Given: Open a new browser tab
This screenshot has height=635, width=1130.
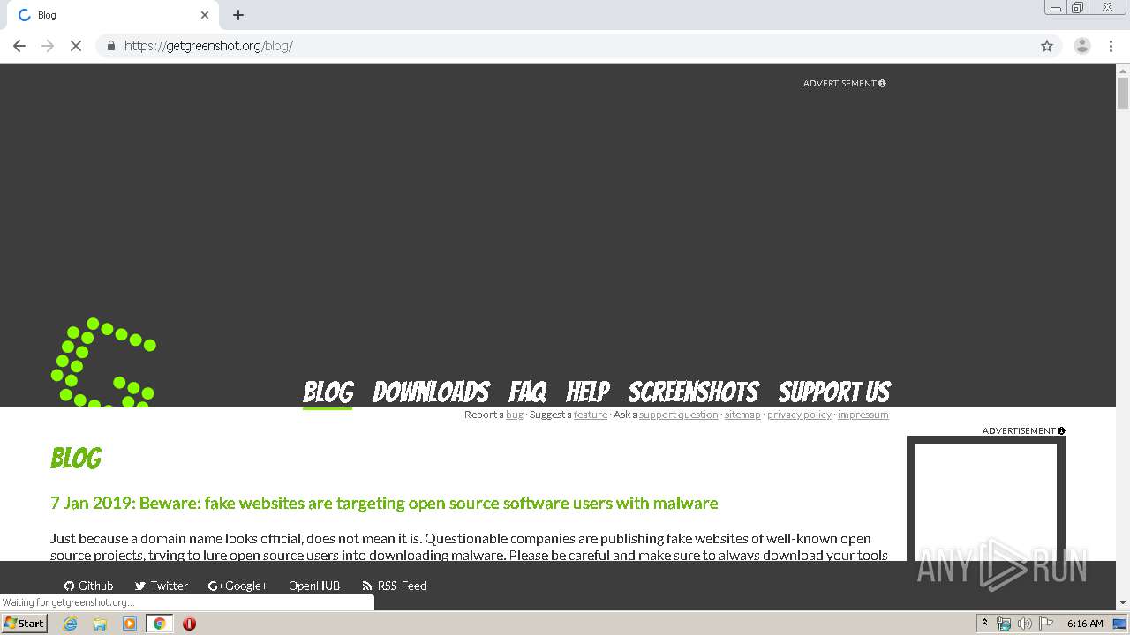Looking at the screenshot, I should [x=238, y=15].
